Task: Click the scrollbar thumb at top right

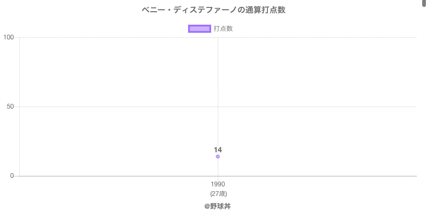Action: (x=424, y=3)
